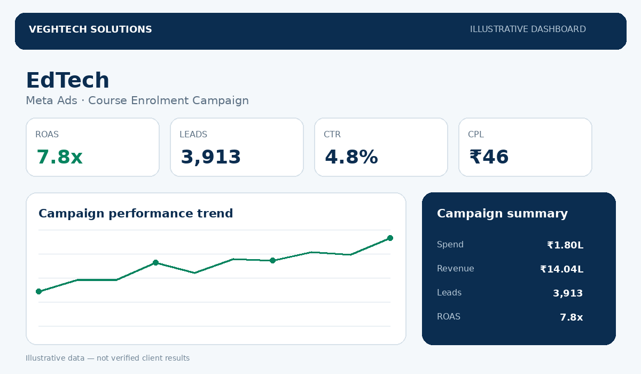Image resolution: width=641 pixels, height=374 pixels.
Task: Click the Campaign summary panel title
Action: 502,214
